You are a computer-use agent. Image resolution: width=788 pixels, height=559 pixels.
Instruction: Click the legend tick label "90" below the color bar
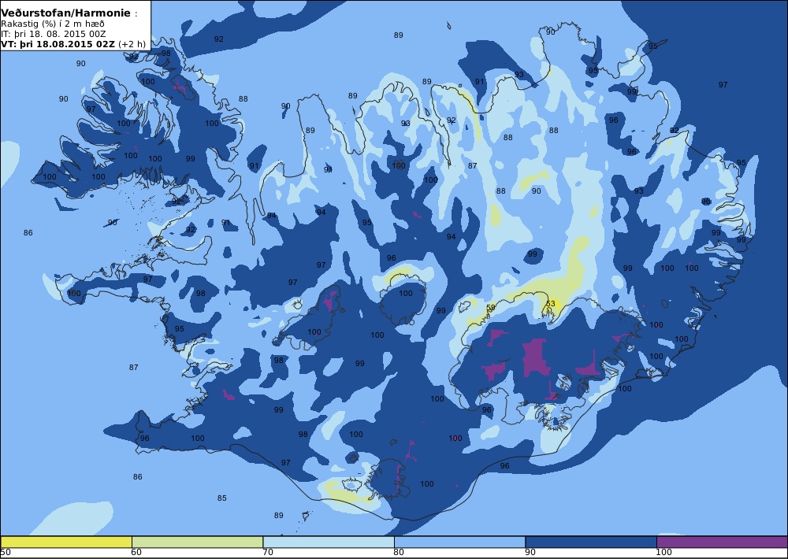[530, 553]
